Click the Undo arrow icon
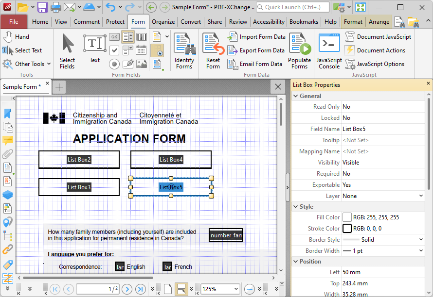This screenshot has height=297, width=433. pyautogui.click(x=110, y=7)
